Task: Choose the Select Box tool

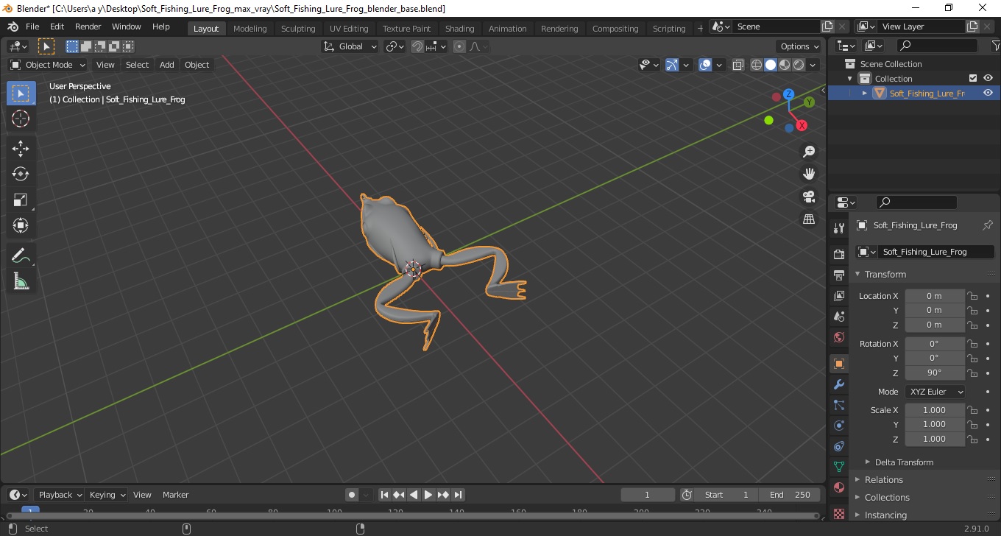Action: (x=21, y=94)
